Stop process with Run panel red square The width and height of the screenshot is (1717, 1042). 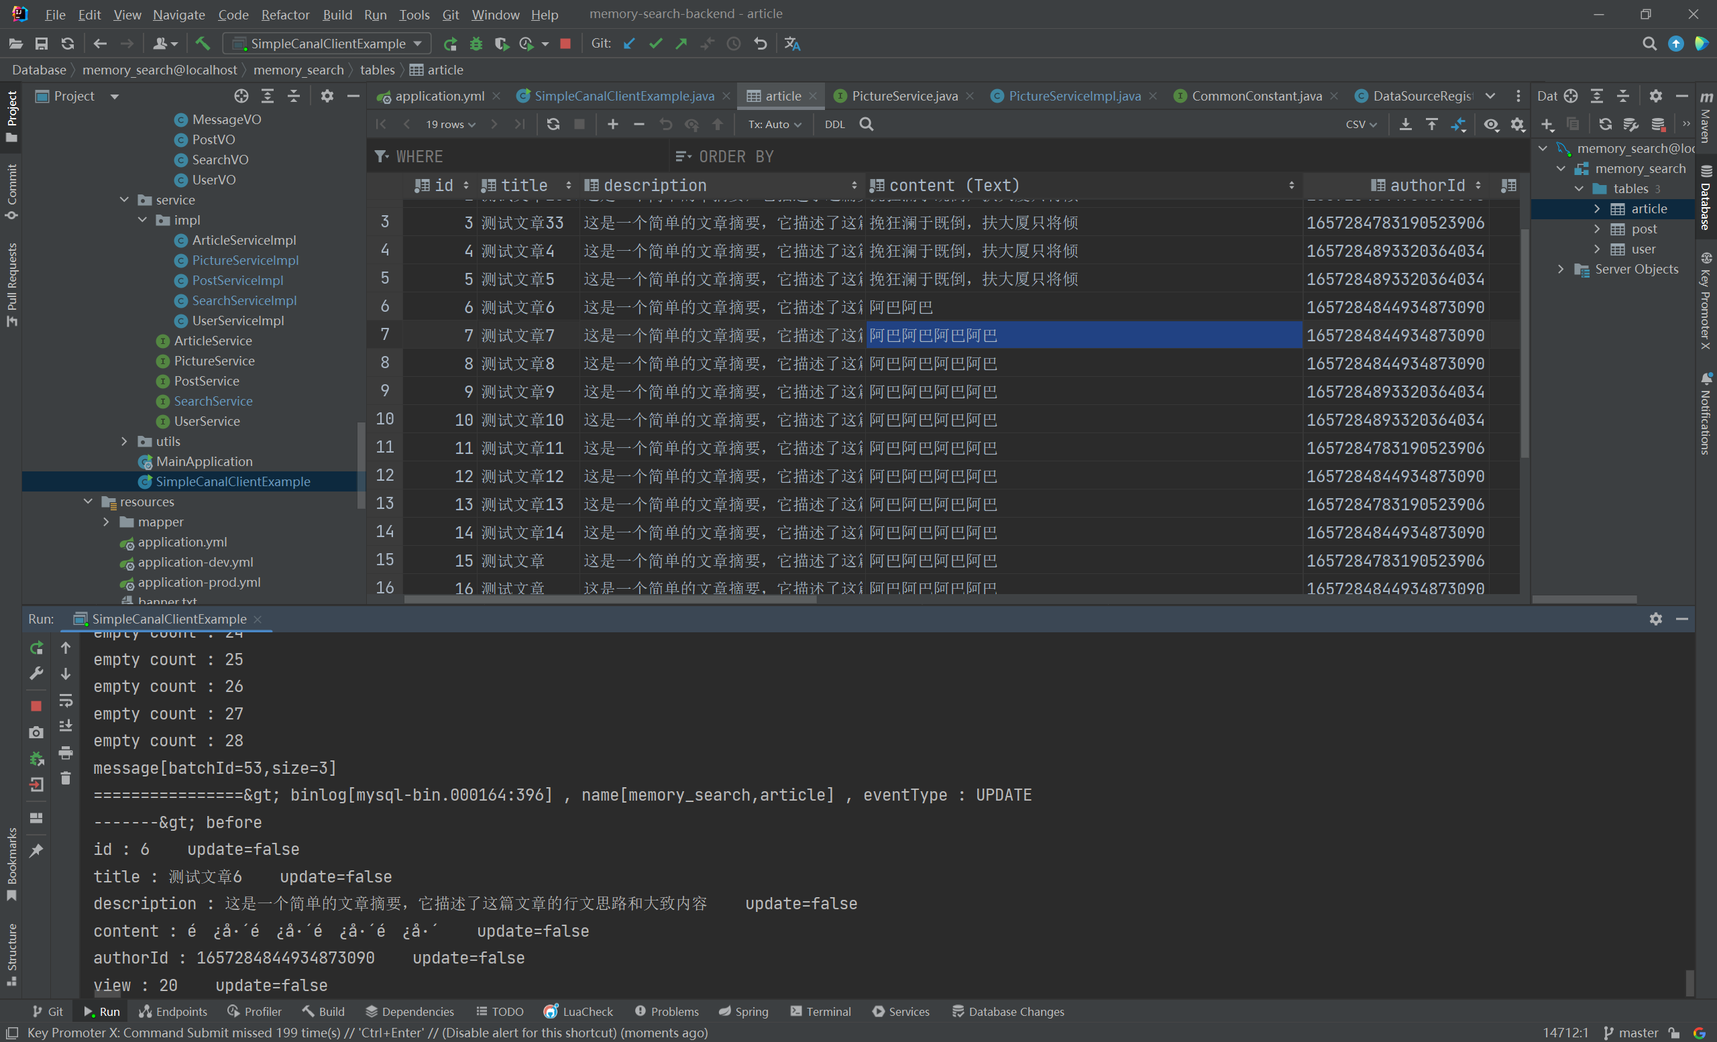click(37, 705)
